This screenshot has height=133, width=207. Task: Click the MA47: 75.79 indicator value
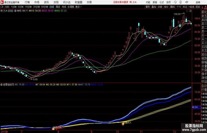(x=84, y=85)
